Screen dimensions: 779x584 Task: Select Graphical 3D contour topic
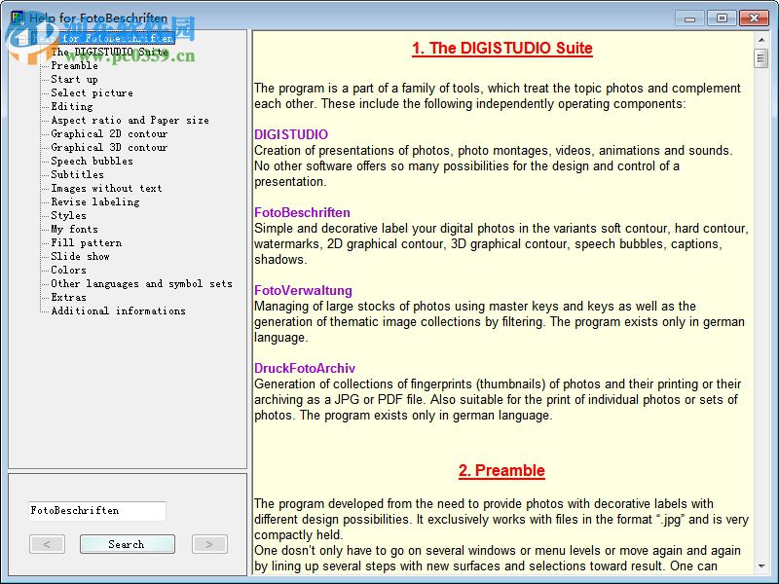coord(109,148)
